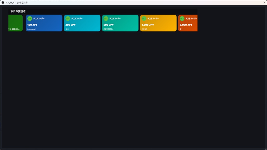Click the avatar on the 1,000 JPY card

(144, 19)
